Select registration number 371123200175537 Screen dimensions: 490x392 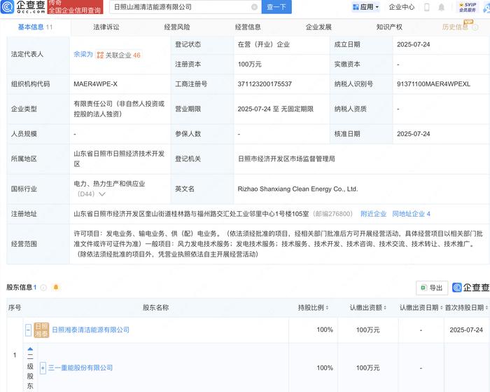(x=265, y=84)
